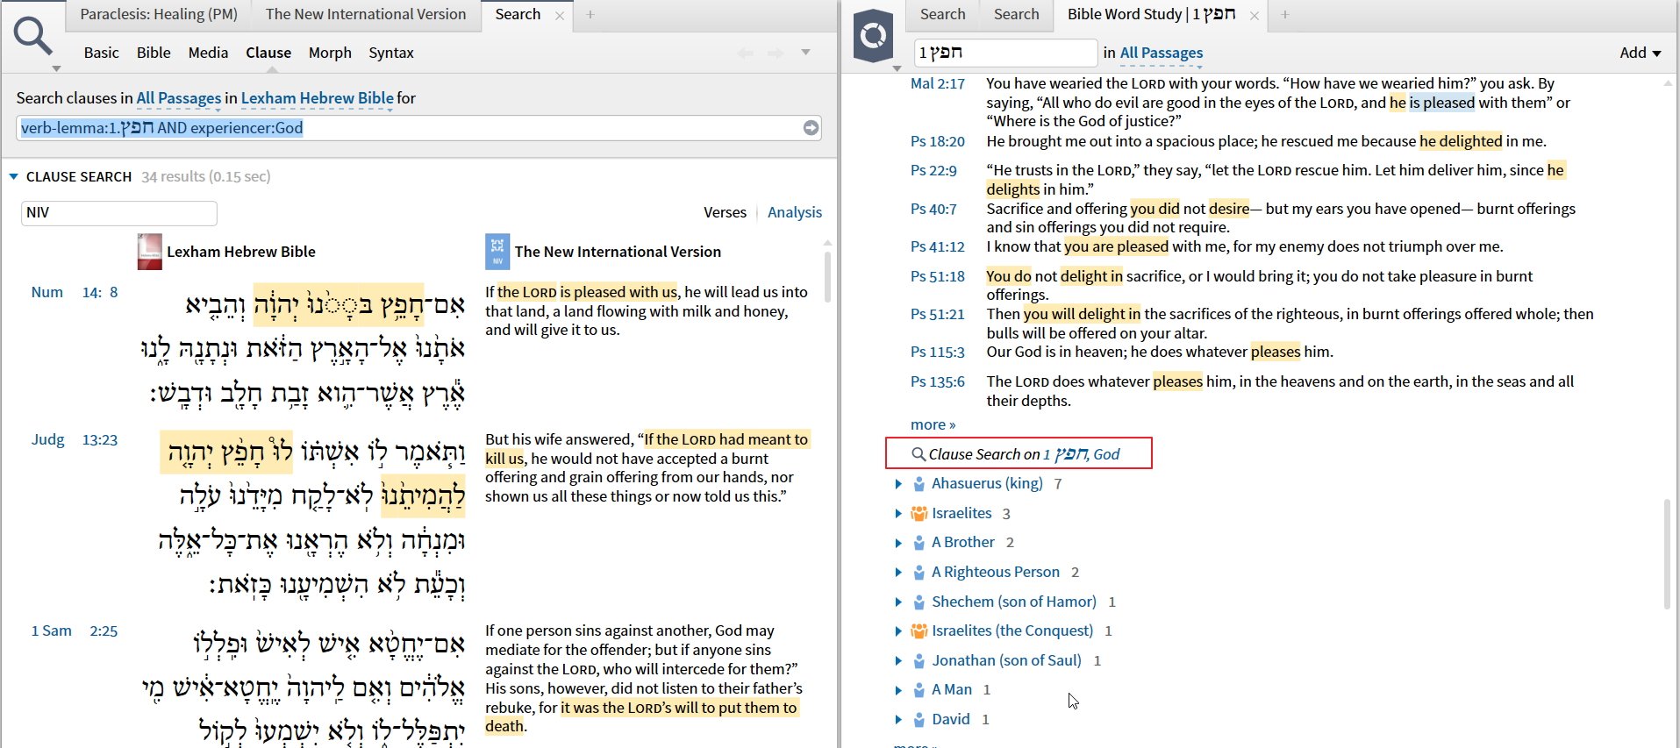Run the clause search arrow button
1680x748 pixels.
[811, 128]
